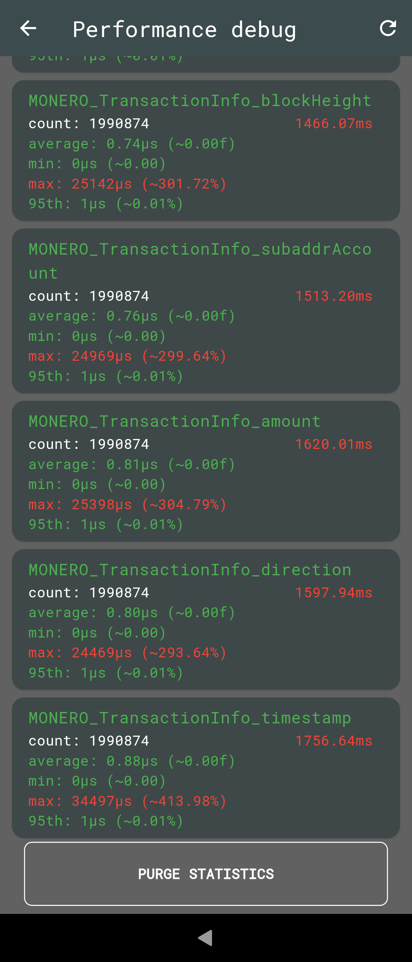Viewport: 412px width, 962px height.
Task: Open the MONERO_TransactionInfo_direction card
Action: pos(206,619)
